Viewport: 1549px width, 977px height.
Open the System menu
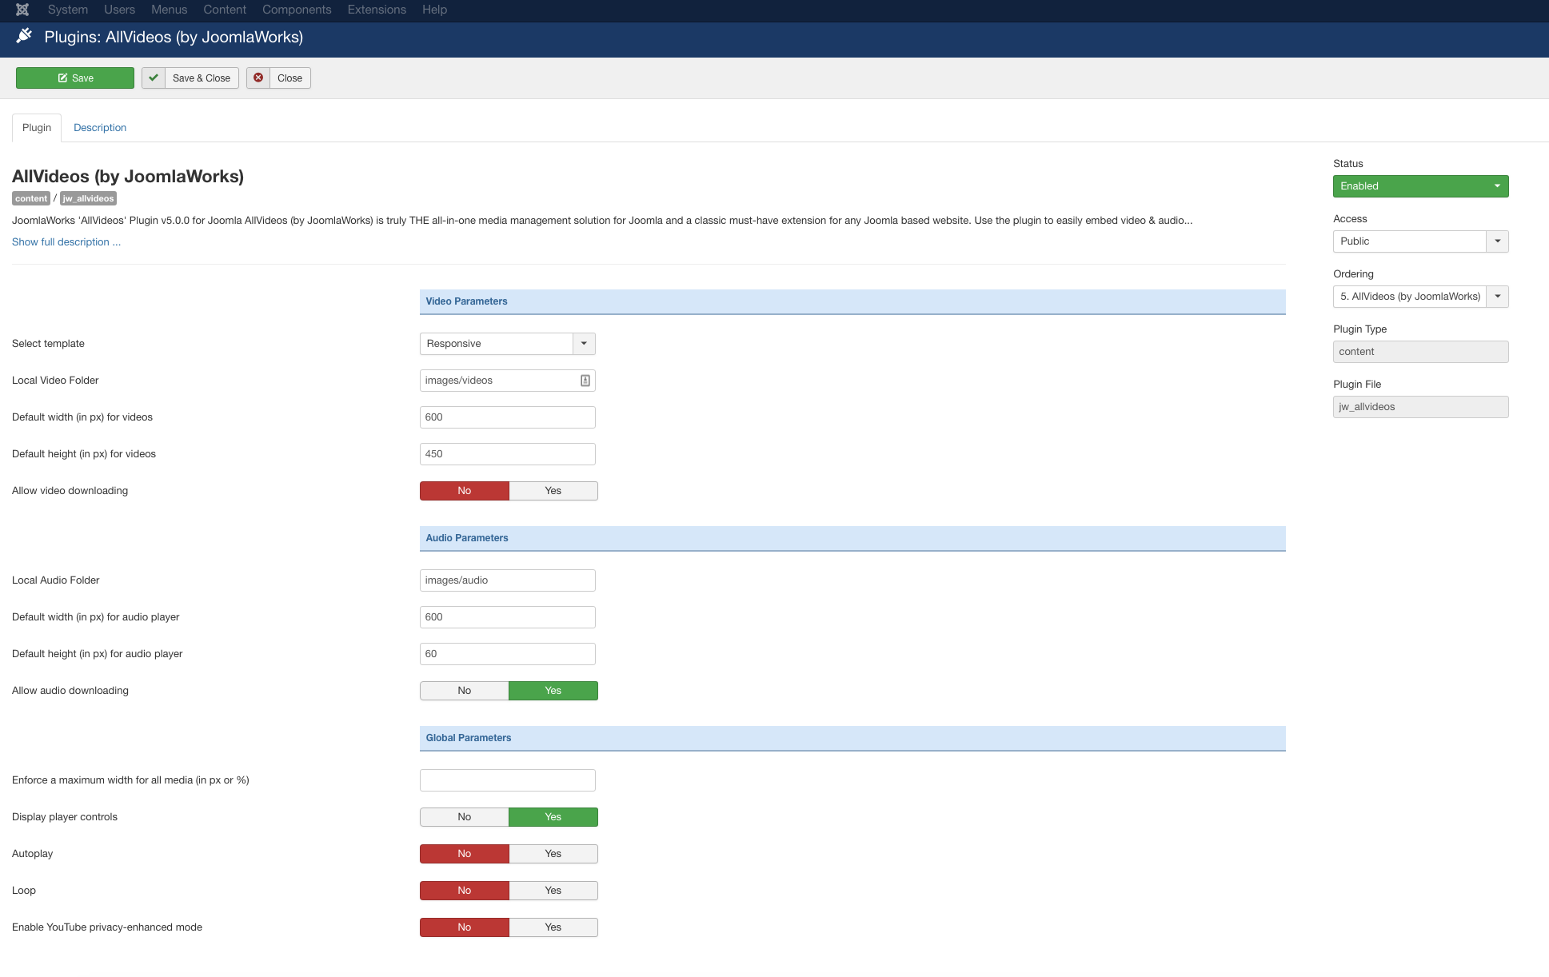(68, 10)
